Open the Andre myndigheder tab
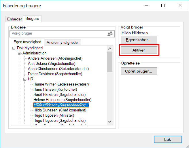The image size is (189, 148). pos(63,42)
